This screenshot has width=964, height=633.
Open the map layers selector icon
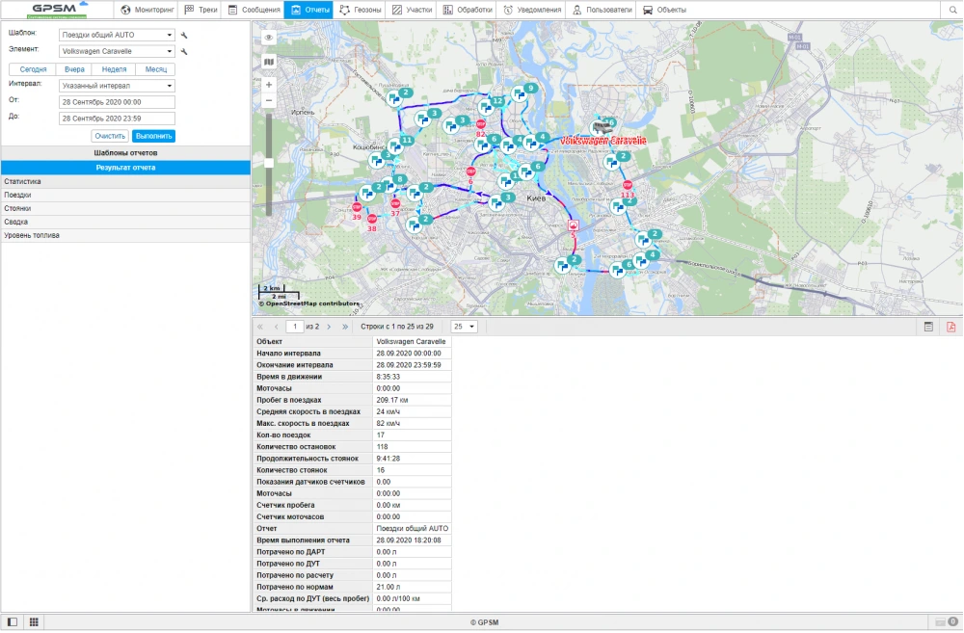269,62
